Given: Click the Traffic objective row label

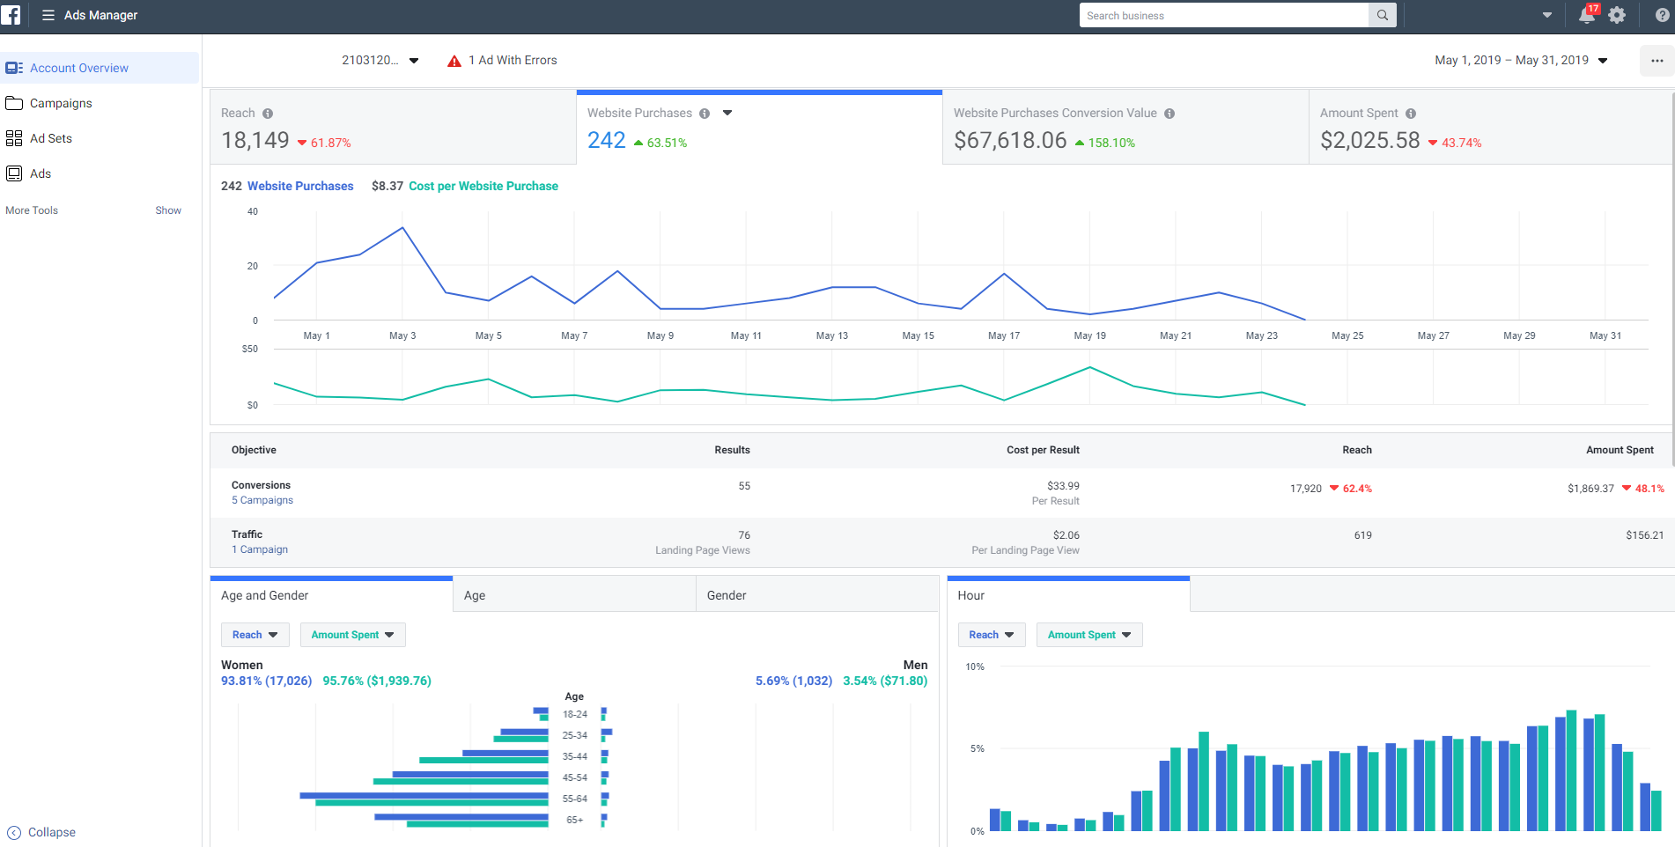Looking at the screenshot, I should point(247,534).
